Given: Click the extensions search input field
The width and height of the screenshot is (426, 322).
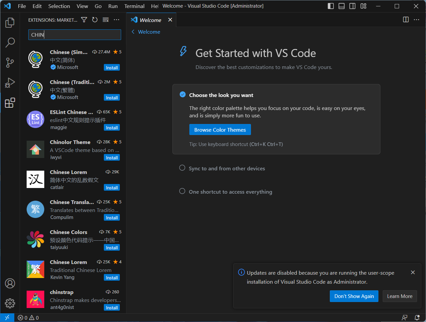Looking at the screenshot, I should point(75,35).
